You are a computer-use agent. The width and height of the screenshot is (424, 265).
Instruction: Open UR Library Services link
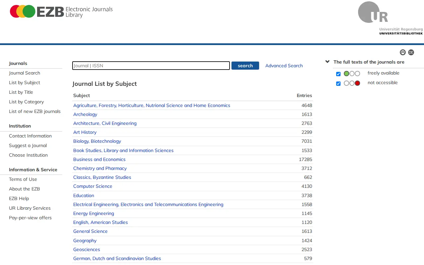pyautogui.click(x=30, y=208)
